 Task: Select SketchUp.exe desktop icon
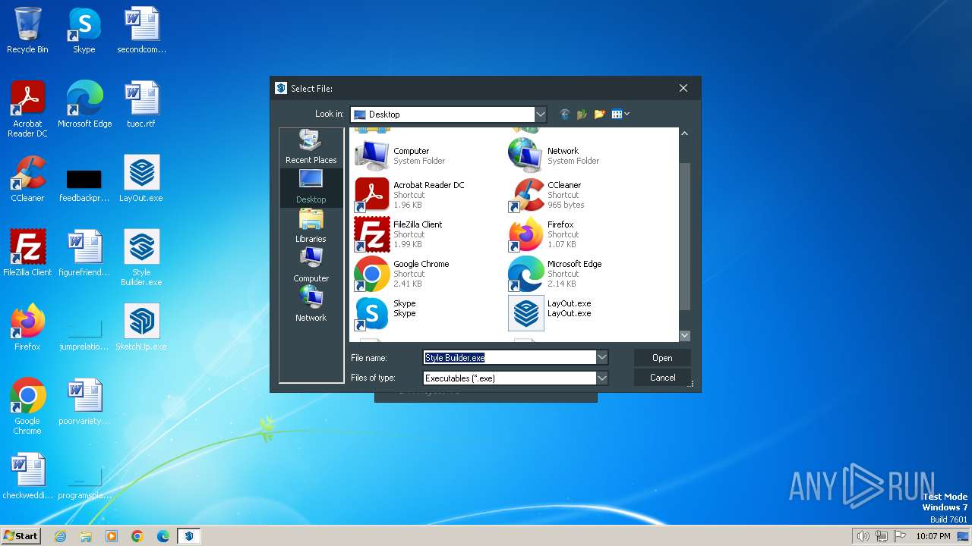click(x=142, y=328)
